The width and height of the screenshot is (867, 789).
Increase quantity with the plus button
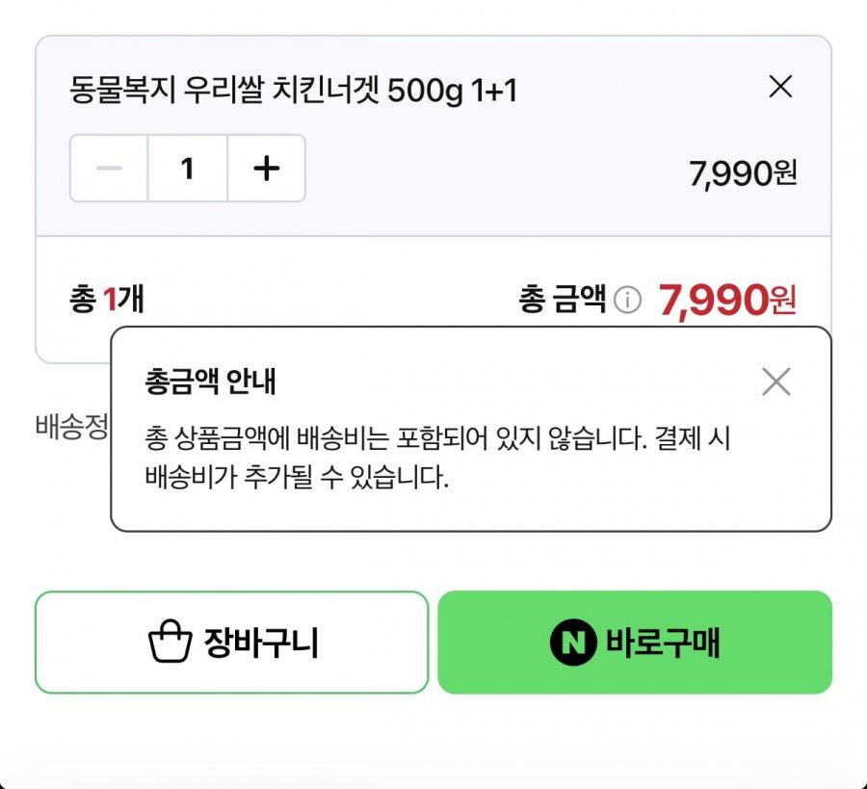pyautogui.click(x=267, y=168)
